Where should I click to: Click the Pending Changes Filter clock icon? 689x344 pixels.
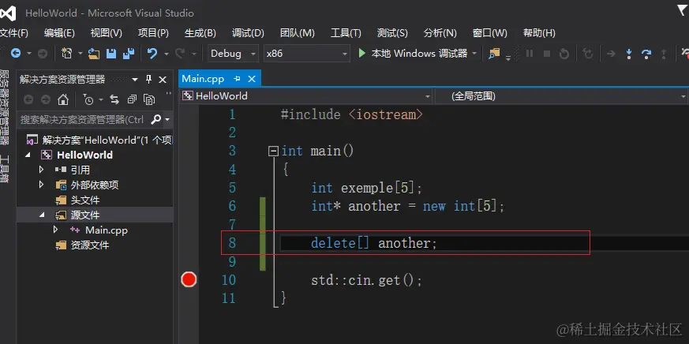pyautogui.click(x=88, y=99)
